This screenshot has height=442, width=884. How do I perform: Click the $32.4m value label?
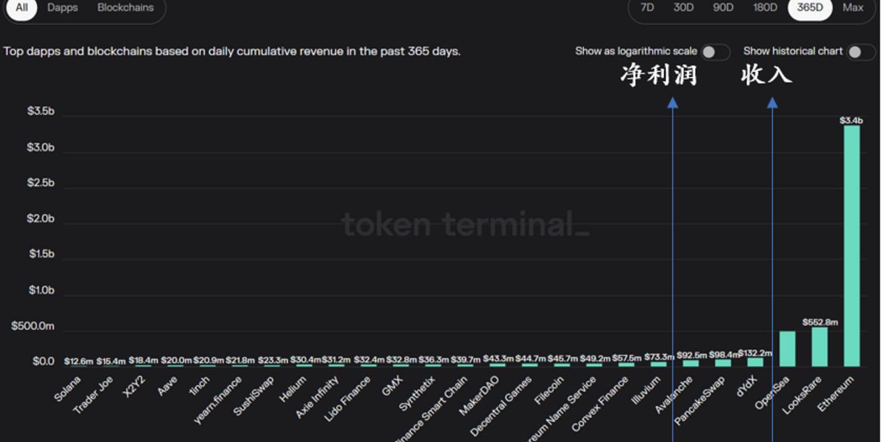point(369,360)
